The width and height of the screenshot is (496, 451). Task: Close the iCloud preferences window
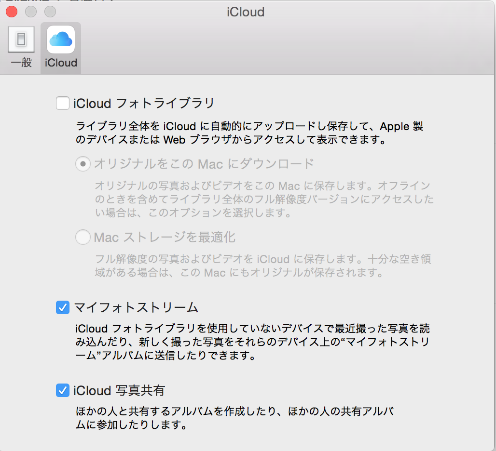click(x=12, y=11)
